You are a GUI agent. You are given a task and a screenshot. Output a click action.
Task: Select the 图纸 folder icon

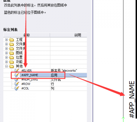(x=12, y=53)
